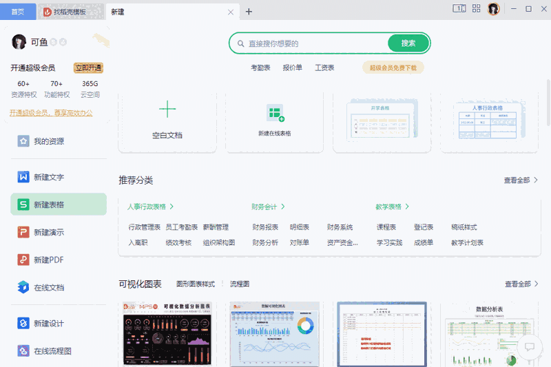This screenshot has height=367, width=551.
Task: Expand 教学表格 category chevron
Action: tap(407, 207)
